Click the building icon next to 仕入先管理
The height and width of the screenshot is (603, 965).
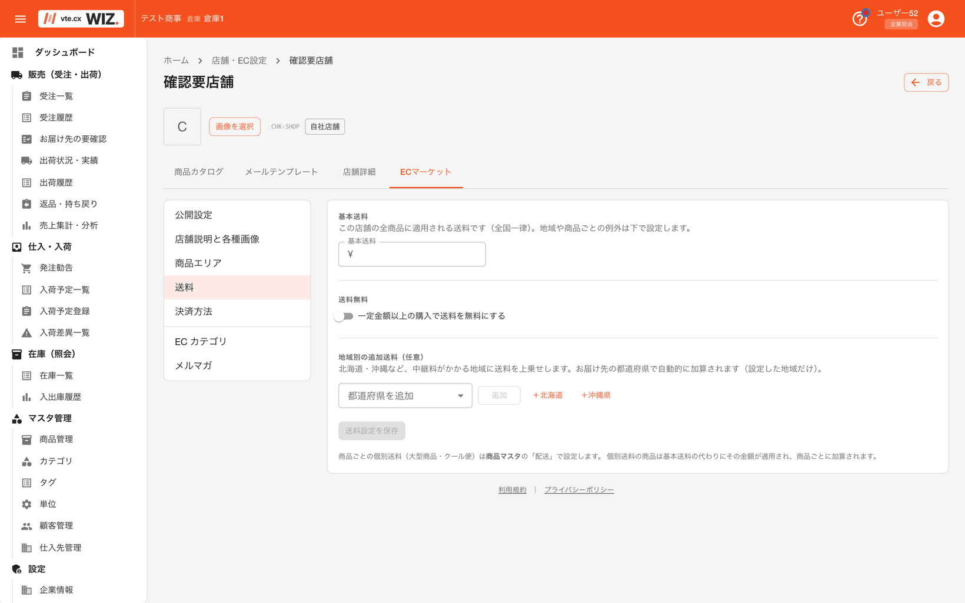[26, 548]
